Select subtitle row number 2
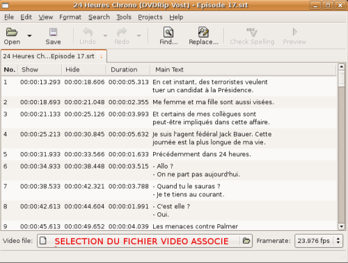Screen dimensions: 348x263 (169, 102)
